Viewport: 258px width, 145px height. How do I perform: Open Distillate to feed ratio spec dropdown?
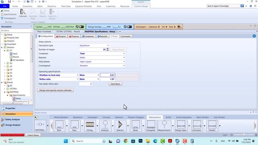click(x=77, y=75)
